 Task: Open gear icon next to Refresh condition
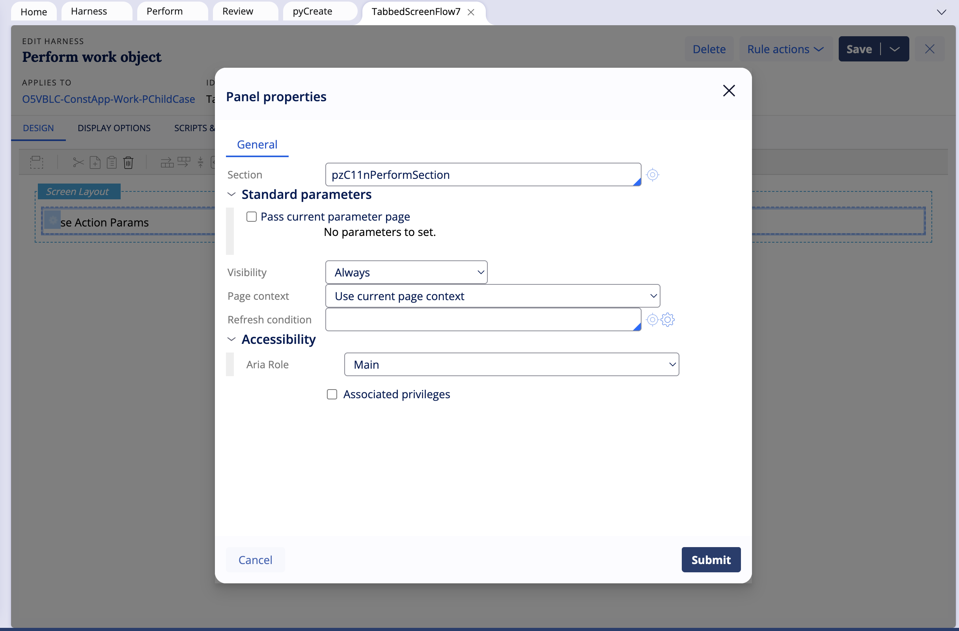[668, 319]
